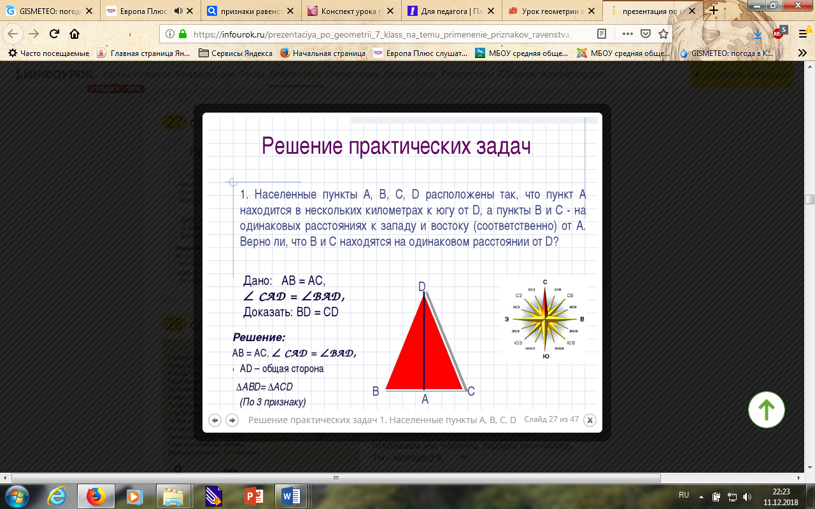The height and width of the screenshot is (509, 815).
Task: Click the 'Слайд 27 из 47' counter
Action: pyautogui.click(x=551, y=419)
